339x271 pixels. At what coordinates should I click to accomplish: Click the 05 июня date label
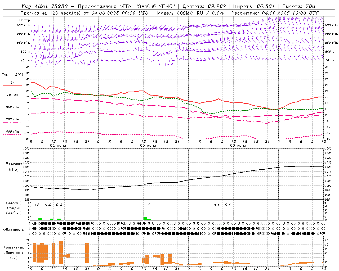(148, 146)
